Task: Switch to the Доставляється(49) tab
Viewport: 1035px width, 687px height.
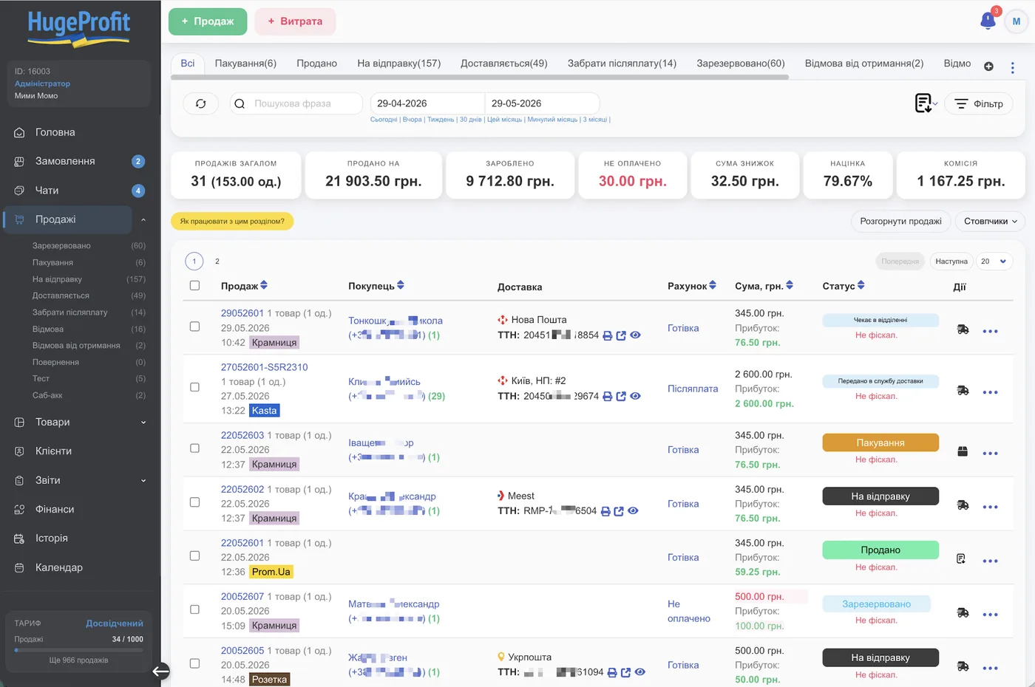Action: [x=503, y=64]
